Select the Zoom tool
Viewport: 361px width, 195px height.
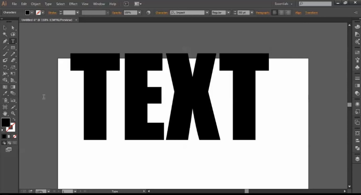pos(13,113)
